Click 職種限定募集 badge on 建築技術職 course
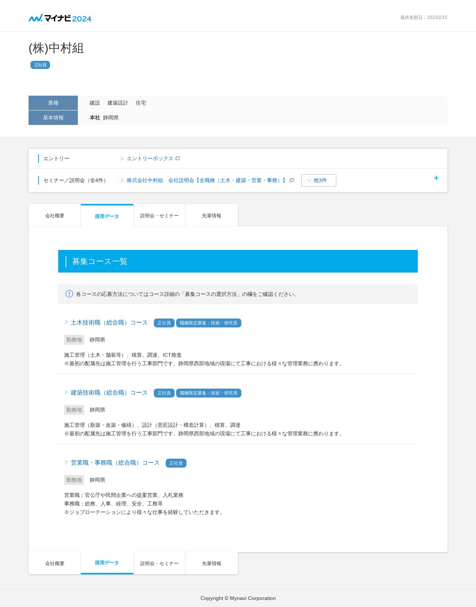The height and width of the screenshot is (607, 476). point(209,393)
